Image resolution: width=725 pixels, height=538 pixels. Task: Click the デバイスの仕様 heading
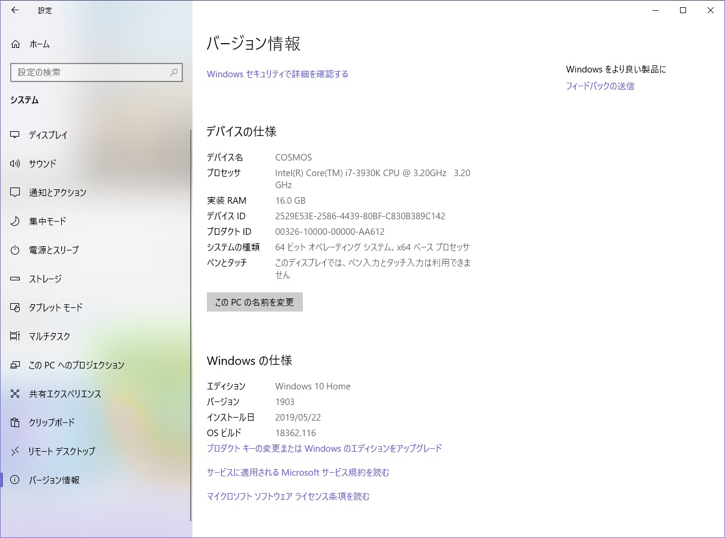(x=242, y=132)
